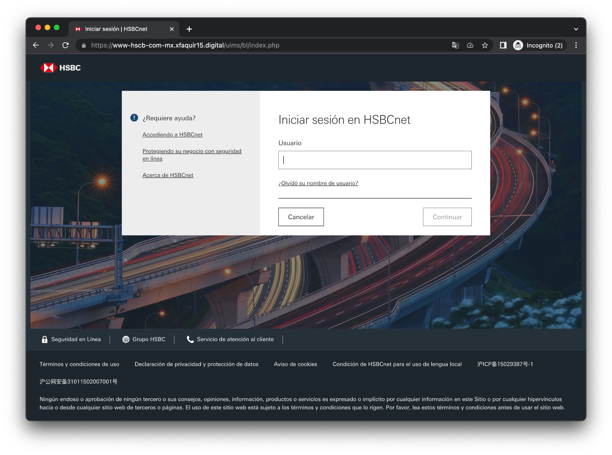Image resolution: width=612 pixels, height=455 pixels.
Task: Click the '沪ICP备15029387号-1' link
Action: click(505, 364)
